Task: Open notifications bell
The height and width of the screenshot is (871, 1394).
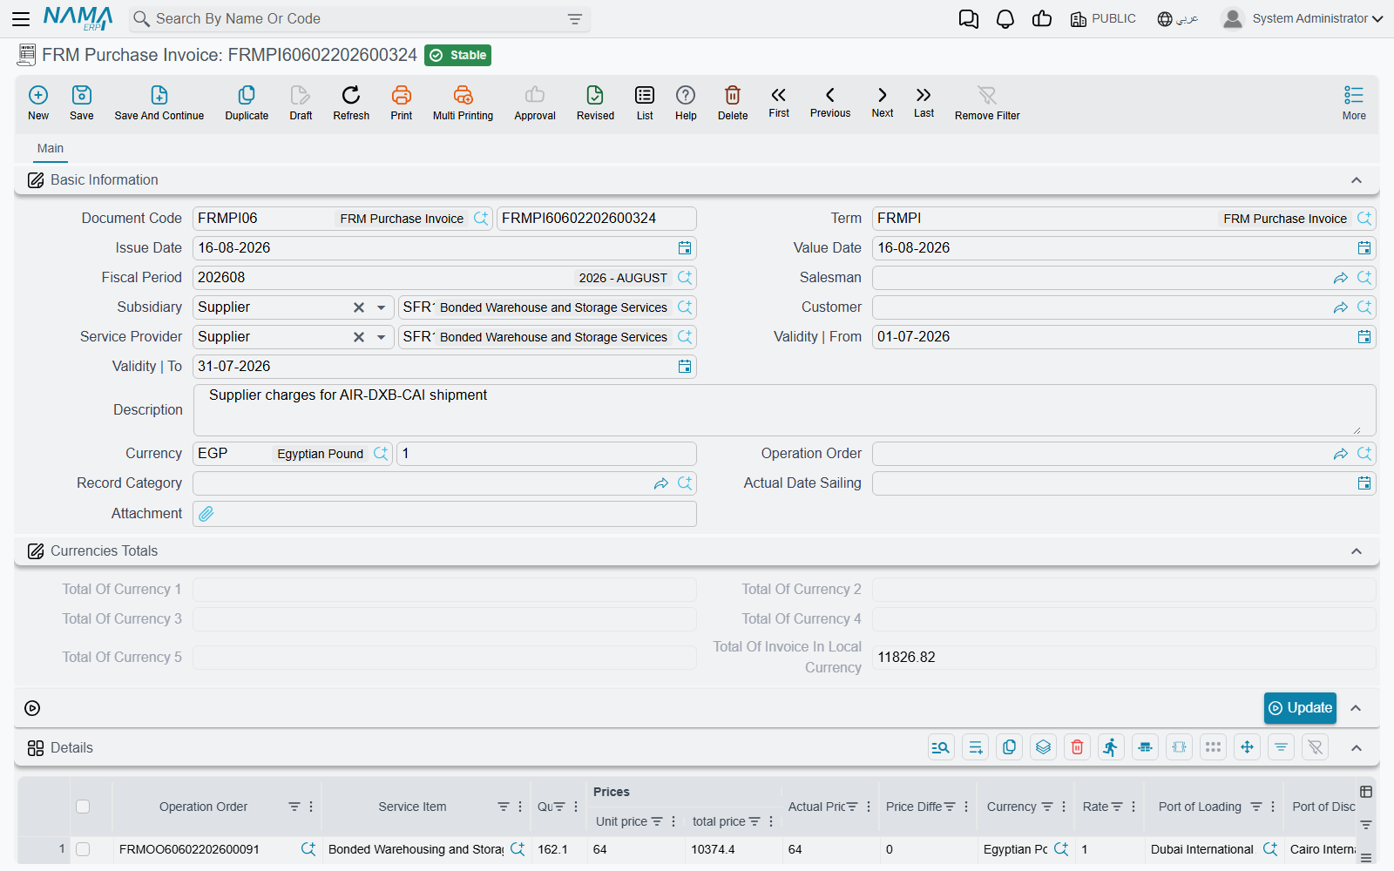Action: [1005, 18]
